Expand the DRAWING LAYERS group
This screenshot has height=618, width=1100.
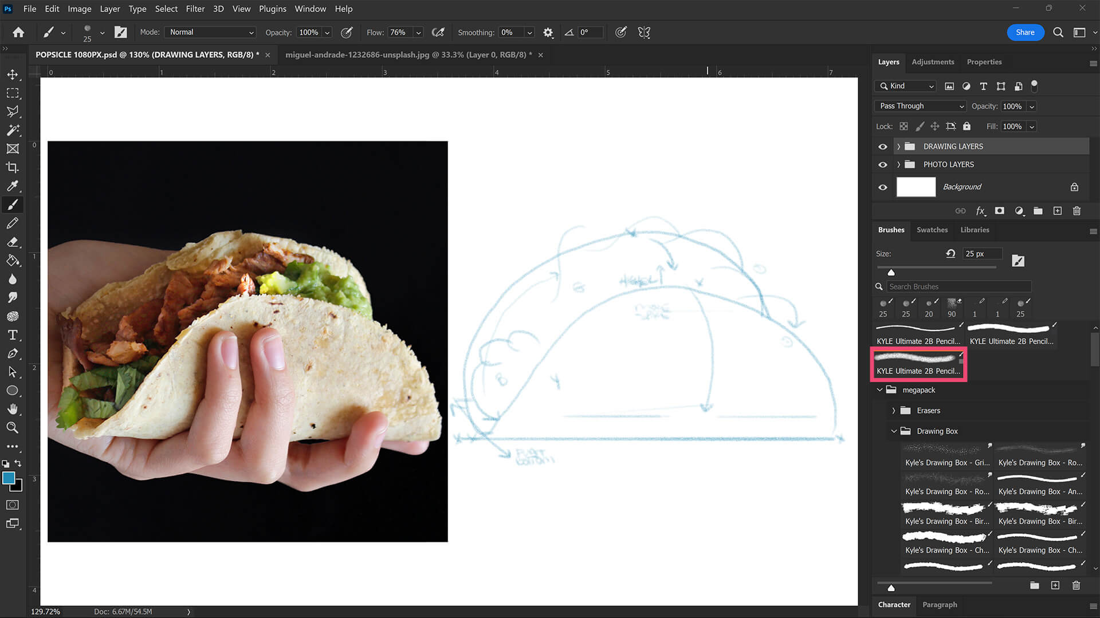pyautogui.click(x=898, y=147)
